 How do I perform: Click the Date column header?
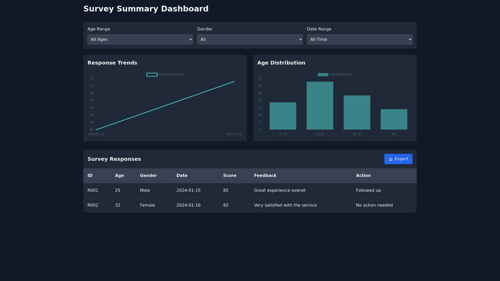[x=182, y=176]
